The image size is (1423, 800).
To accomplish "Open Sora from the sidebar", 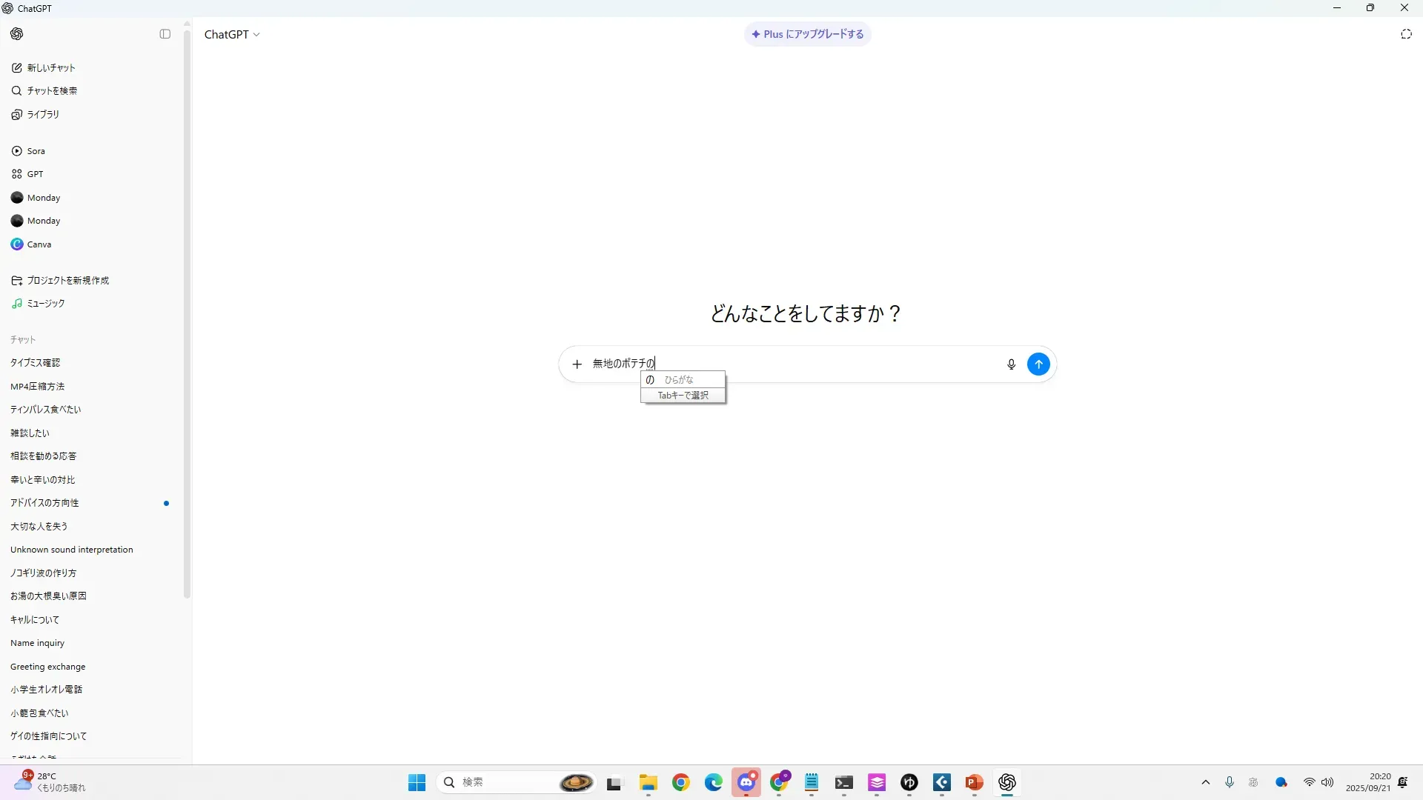I will 36,151.
